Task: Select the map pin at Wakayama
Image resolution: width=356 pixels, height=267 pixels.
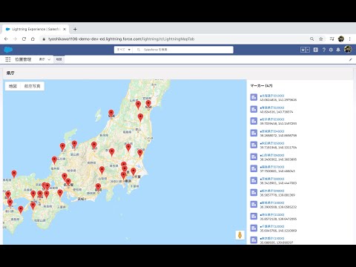Action: pos(33,206)
